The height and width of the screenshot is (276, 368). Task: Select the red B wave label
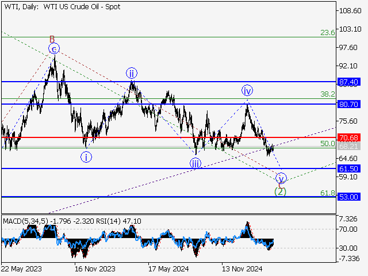pos(52,39)
